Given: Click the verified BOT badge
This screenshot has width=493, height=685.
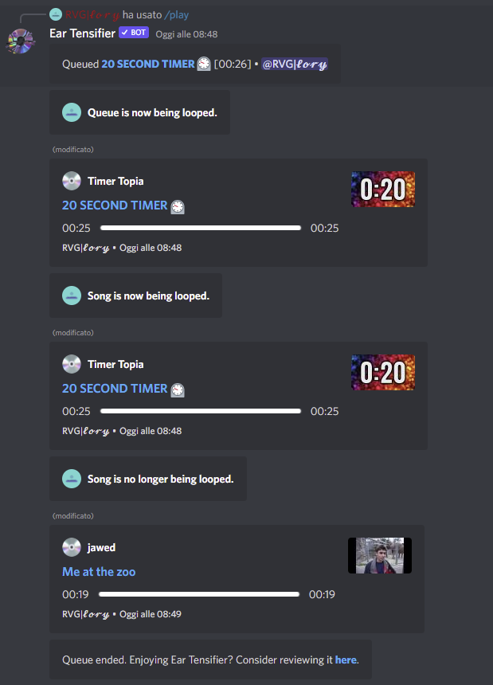Looking at the screenshot, I should 134,33.
